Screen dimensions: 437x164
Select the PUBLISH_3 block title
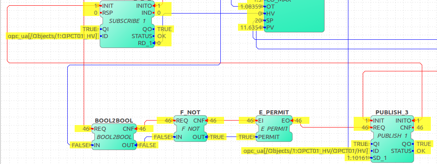(x=392, y=112)
